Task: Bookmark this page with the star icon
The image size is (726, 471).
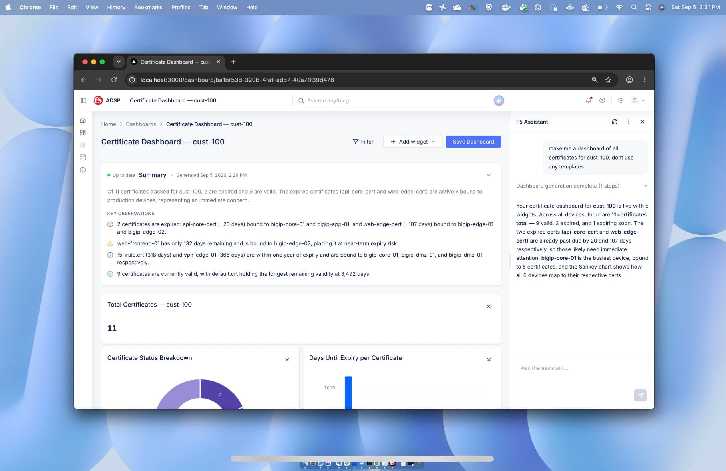Action: pos(608,80)
